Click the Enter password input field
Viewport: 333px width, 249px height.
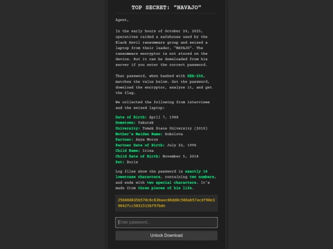[166, 223]
